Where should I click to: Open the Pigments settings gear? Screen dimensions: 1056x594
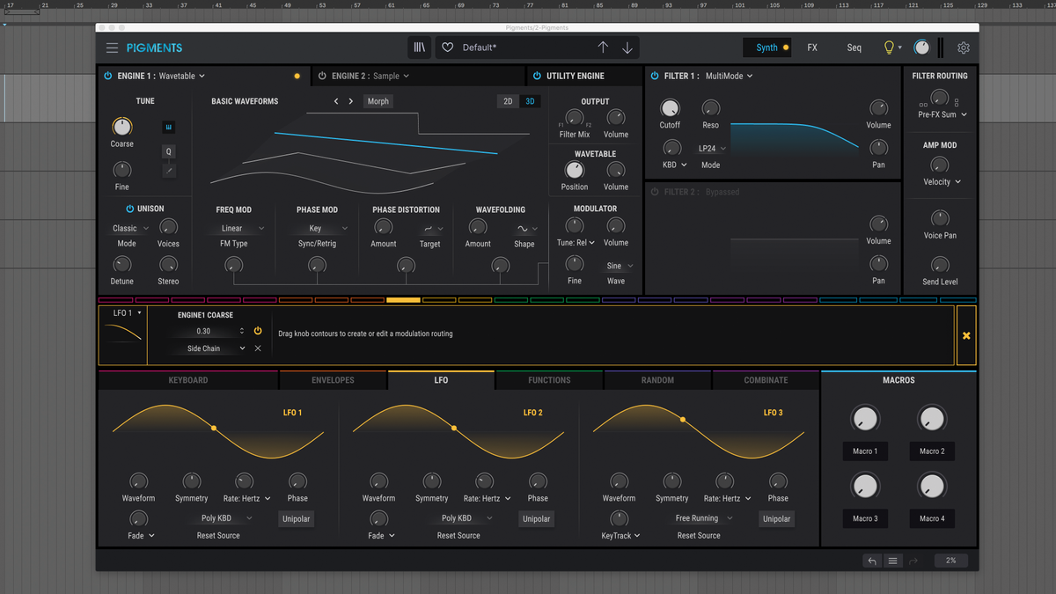tap(963, 47)
